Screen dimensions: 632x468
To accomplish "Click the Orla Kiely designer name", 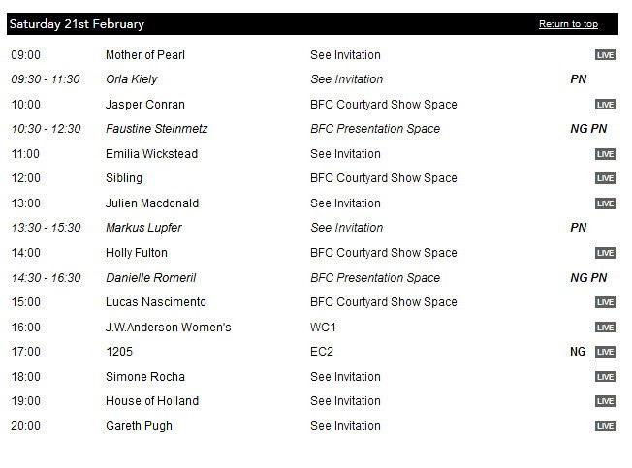I will pyautogui.click(x=132, y=79).
